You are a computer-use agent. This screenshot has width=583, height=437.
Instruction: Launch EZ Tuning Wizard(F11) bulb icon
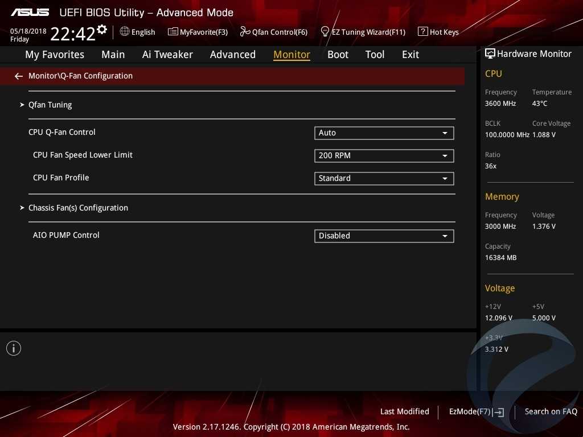[x=325, y=31]
